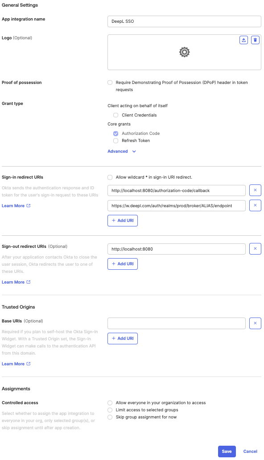Screen dimensions: 264x460
Task: Enable Refresh Token grant
Action: pyautogui.click(x=115, y=140)
